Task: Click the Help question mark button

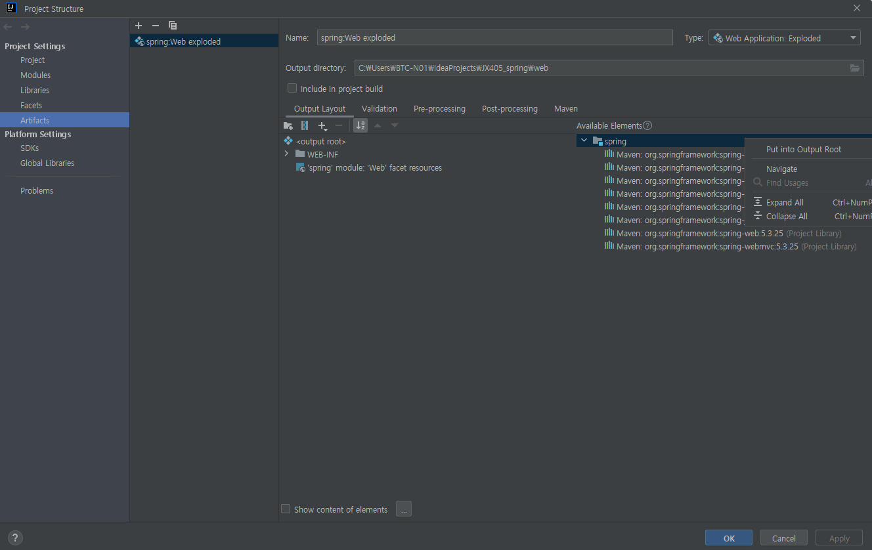Action: point(16,538)
